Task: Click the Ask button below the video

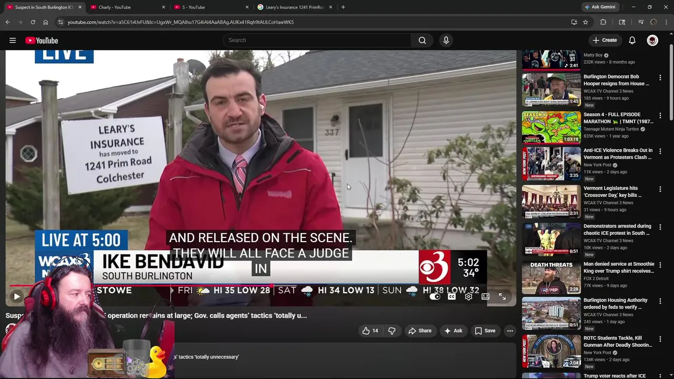Action: coord(453,331)
